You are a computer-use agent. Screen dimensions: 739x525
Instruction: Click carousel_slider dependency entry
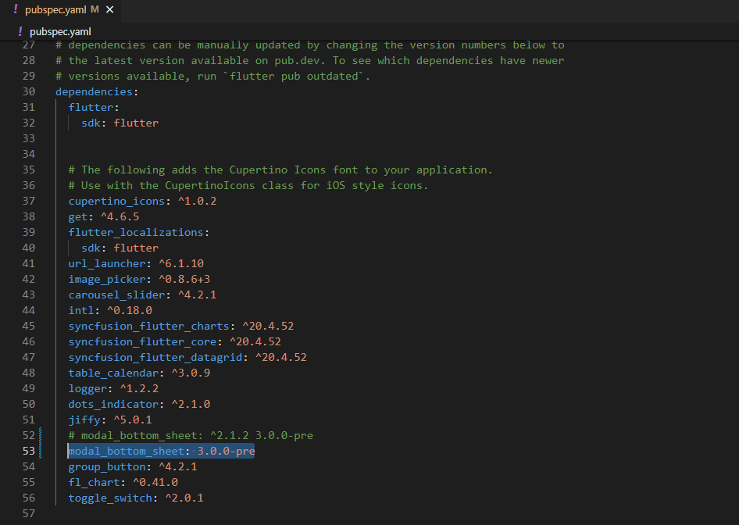pos(142,295)
